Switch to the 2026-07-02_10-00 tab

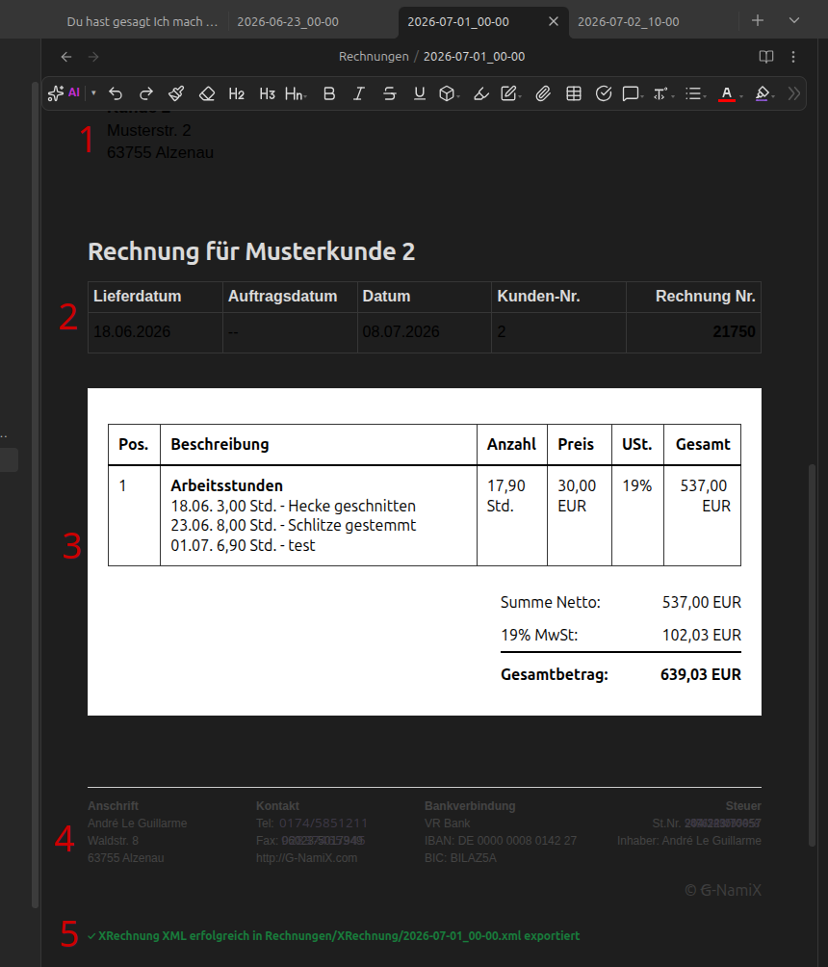click(x=629, y=21)
